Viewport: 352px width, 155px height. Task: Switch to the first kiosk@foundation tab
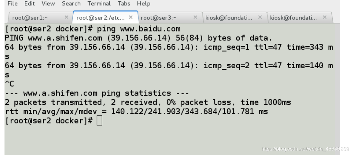(x=231, y=17)
